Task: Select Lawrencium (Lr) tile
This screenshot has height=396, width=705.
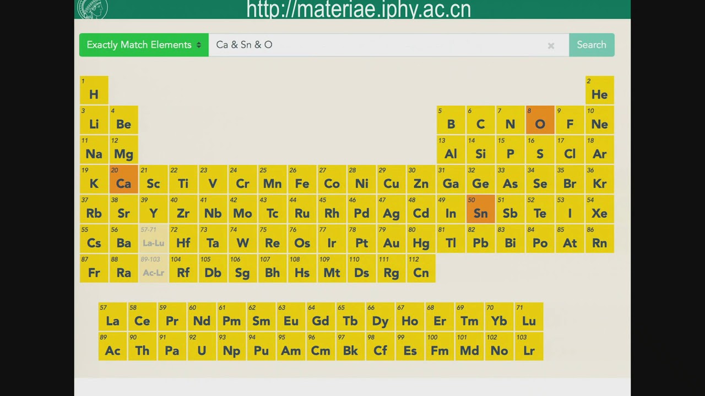Action: pos(529,346)
